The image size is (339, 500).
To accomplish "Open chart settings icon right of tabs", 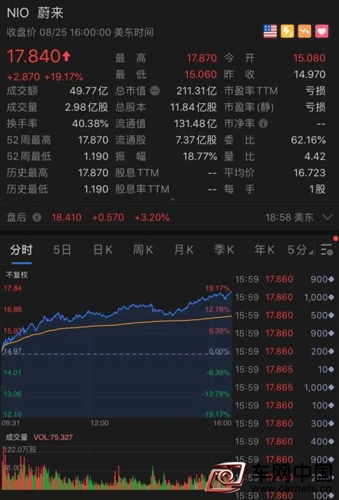I will pos(326,250).
